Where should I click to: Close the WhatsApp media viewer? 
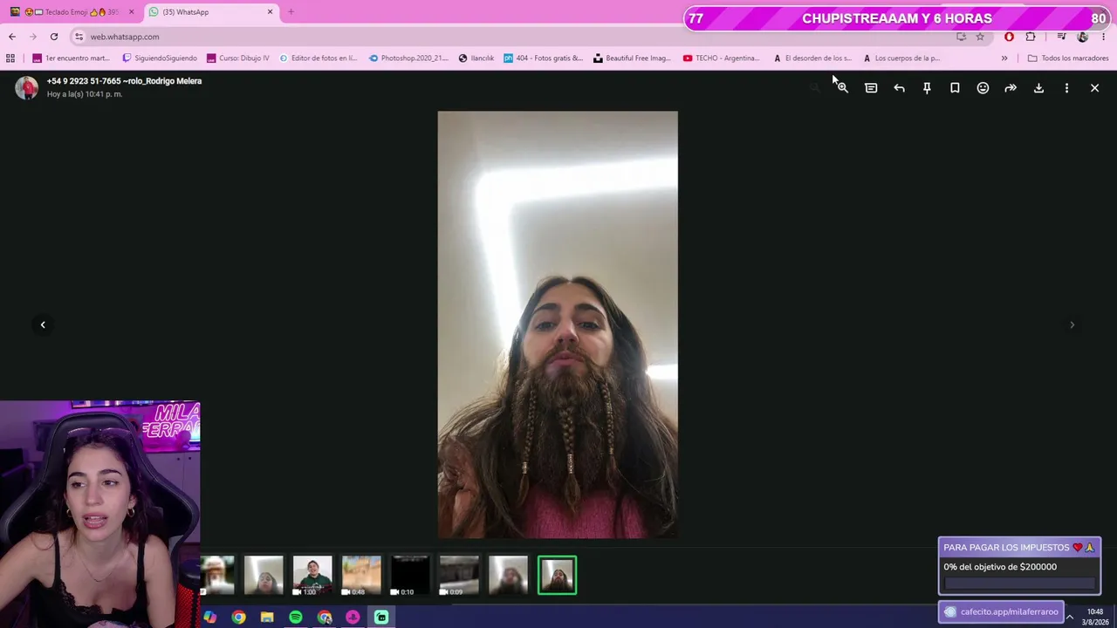[1094, 88]
